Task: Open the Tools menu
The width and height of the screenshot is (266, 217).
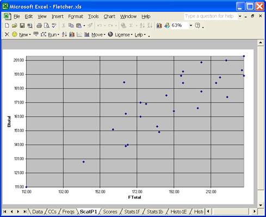Action: click(93, 16)
